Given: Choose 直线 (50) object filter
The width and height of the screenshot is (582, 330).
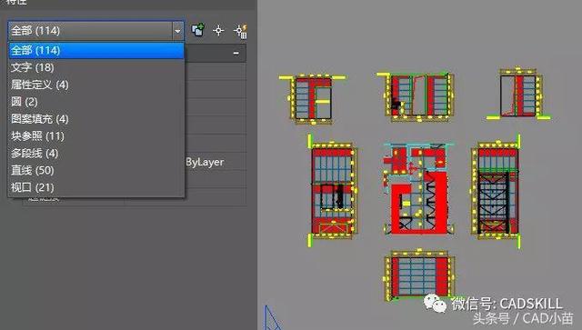Looking at the screenshot, I should 96,170.
